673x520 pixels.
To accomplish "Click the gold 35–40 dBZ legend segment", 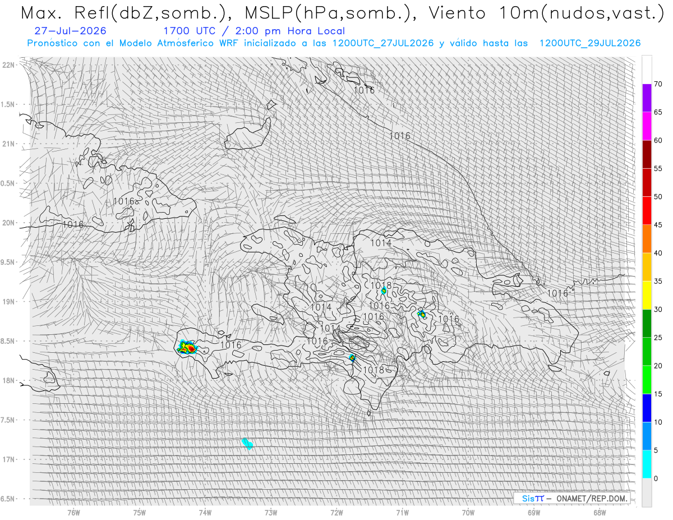I will [647, 267].
